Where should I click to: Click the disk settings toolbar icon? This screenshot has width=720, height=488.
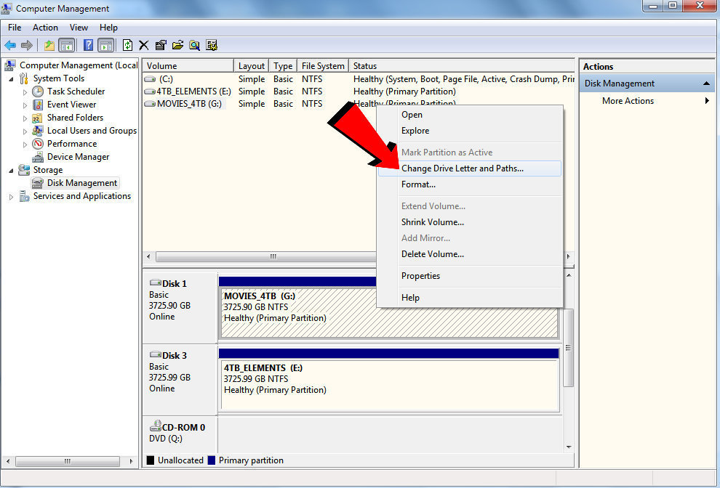click(212, 45)
